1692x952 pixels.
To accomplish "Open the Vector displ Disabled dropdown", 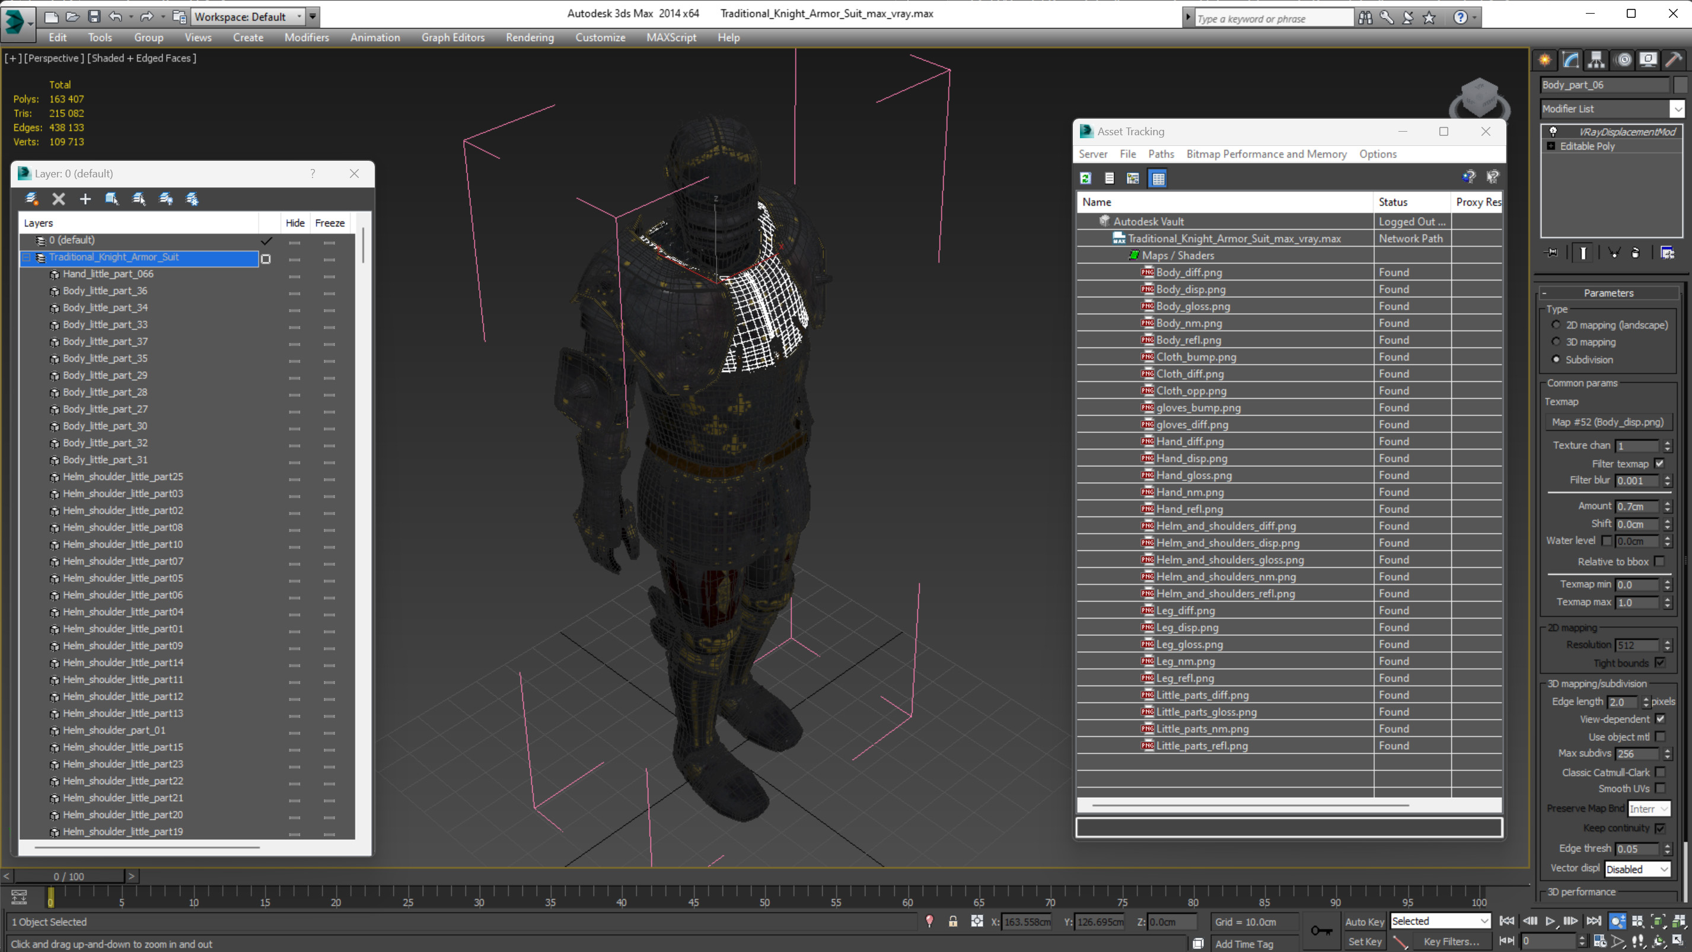I will click(x=1636, y=869).
